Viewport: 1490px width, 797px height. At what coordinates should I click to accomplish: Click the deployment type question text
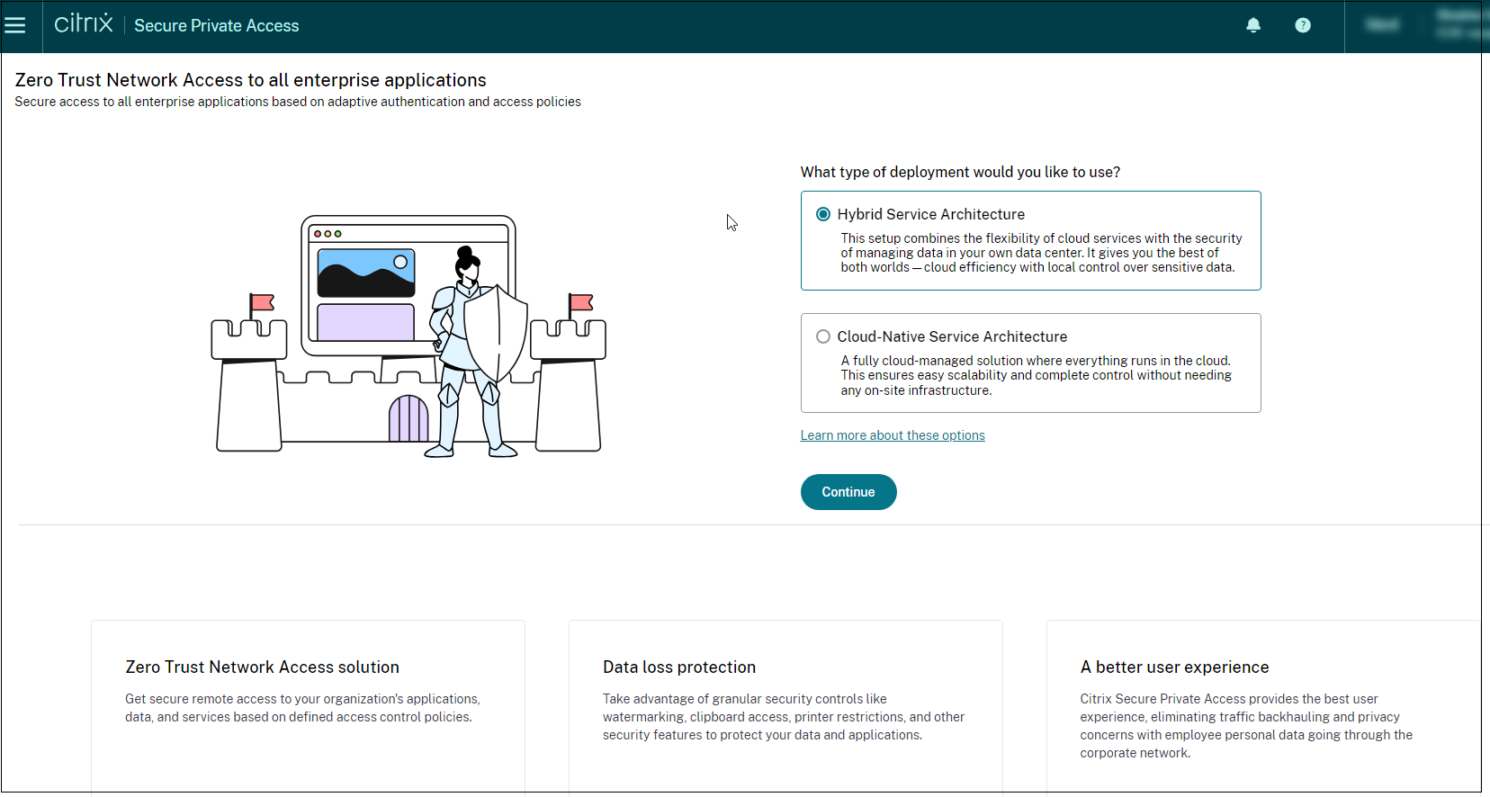(960, 172)
